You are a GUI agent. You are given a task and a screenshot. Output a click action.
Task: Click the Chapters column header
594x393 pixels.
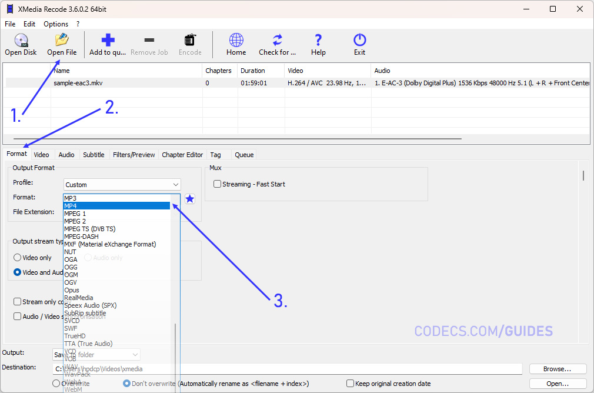click(x=220, y=71)
